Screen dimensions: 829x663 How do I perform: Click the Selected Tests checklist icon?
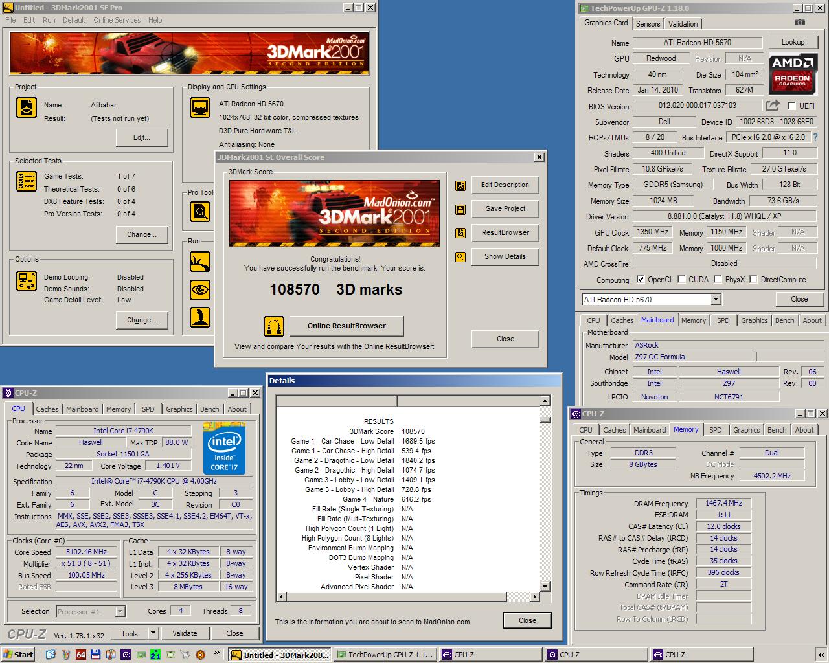click(x=27, y=182)
